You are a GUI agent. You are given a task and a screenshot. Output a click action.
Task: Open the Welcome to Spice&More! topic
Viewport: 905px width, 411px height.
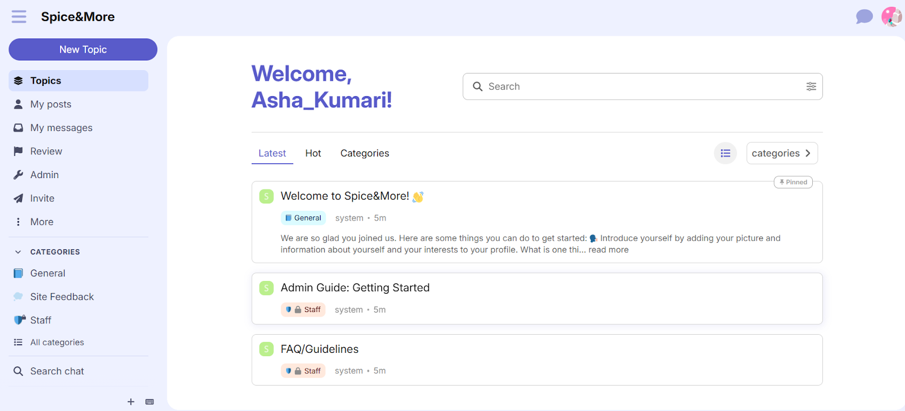pos(345,196)
